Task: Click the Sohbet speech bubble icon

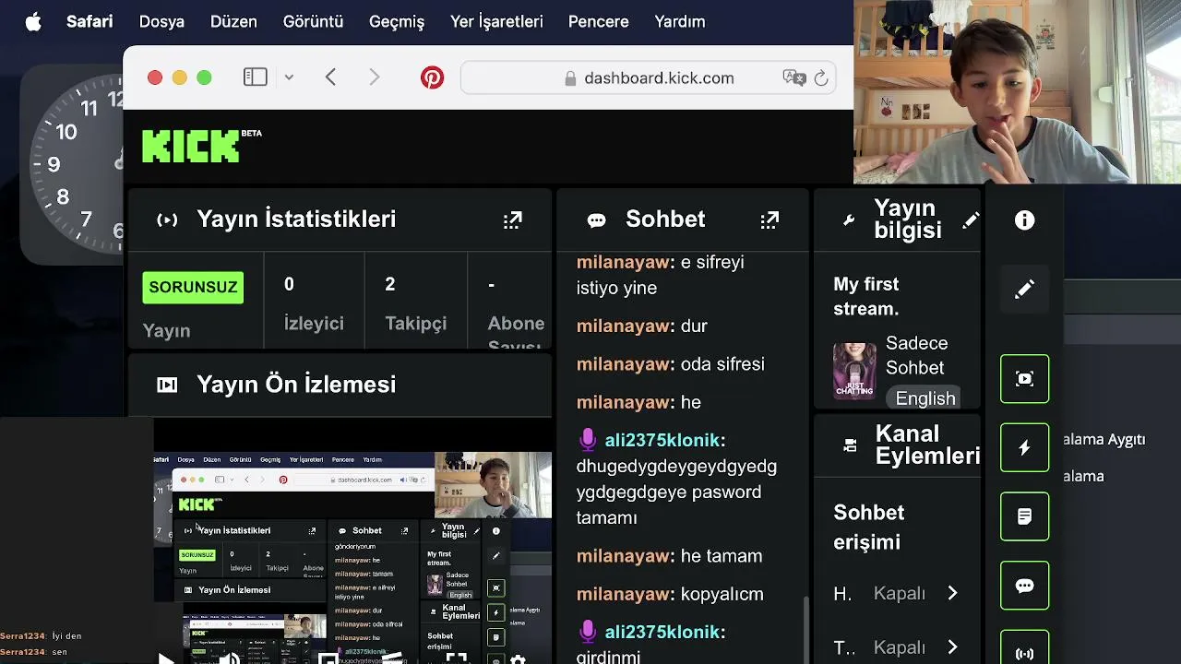Action: pyautogui.click(x=597, y=220)
